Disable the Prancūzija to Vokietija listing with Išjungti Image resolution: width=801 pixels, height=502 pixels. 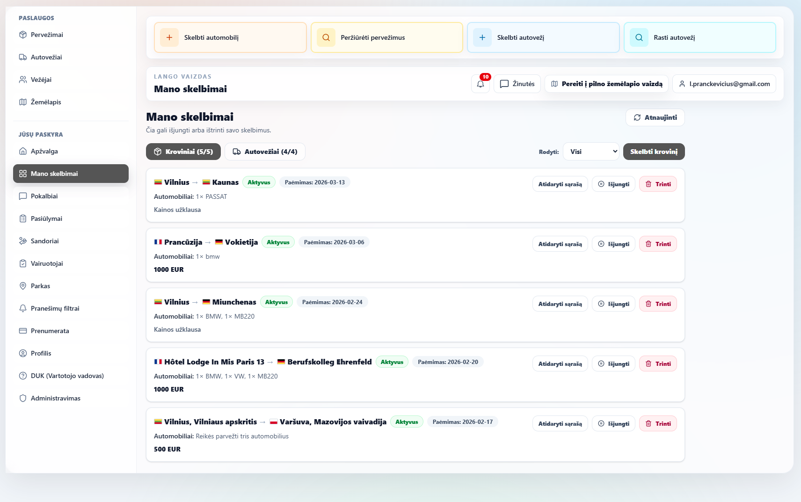pos(613,244)
